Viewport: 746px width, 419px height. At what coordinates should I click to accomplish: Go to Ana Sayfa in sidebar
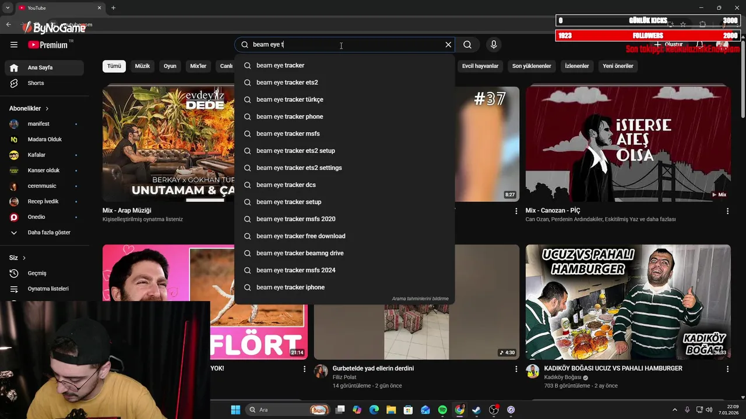tap(44, 68)
